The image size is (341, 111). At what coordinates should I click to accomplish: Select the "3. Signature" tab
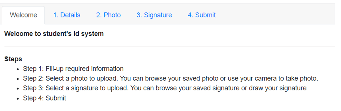(x=154, y=15)
